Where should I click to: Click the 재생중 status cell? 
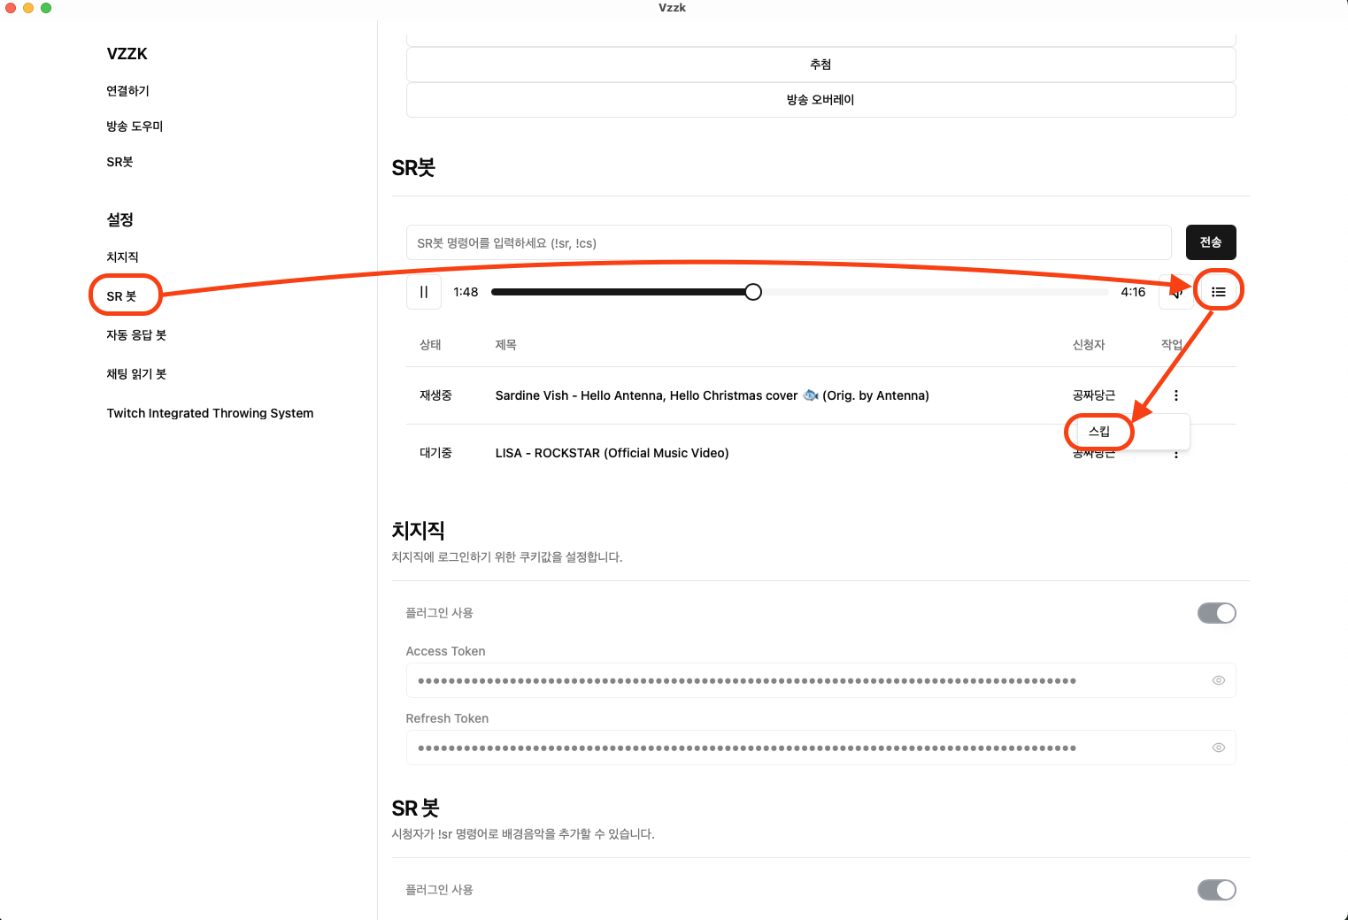pos(435,395)
